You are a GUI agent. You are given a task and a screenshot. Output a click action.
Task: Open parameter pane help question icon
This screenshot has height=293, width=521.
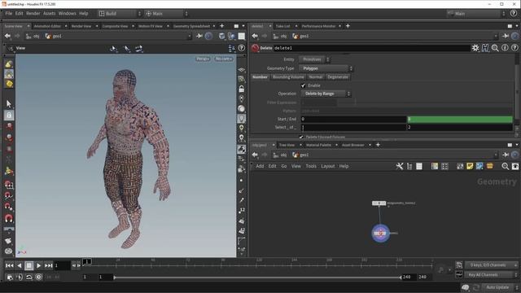point(514,48)
